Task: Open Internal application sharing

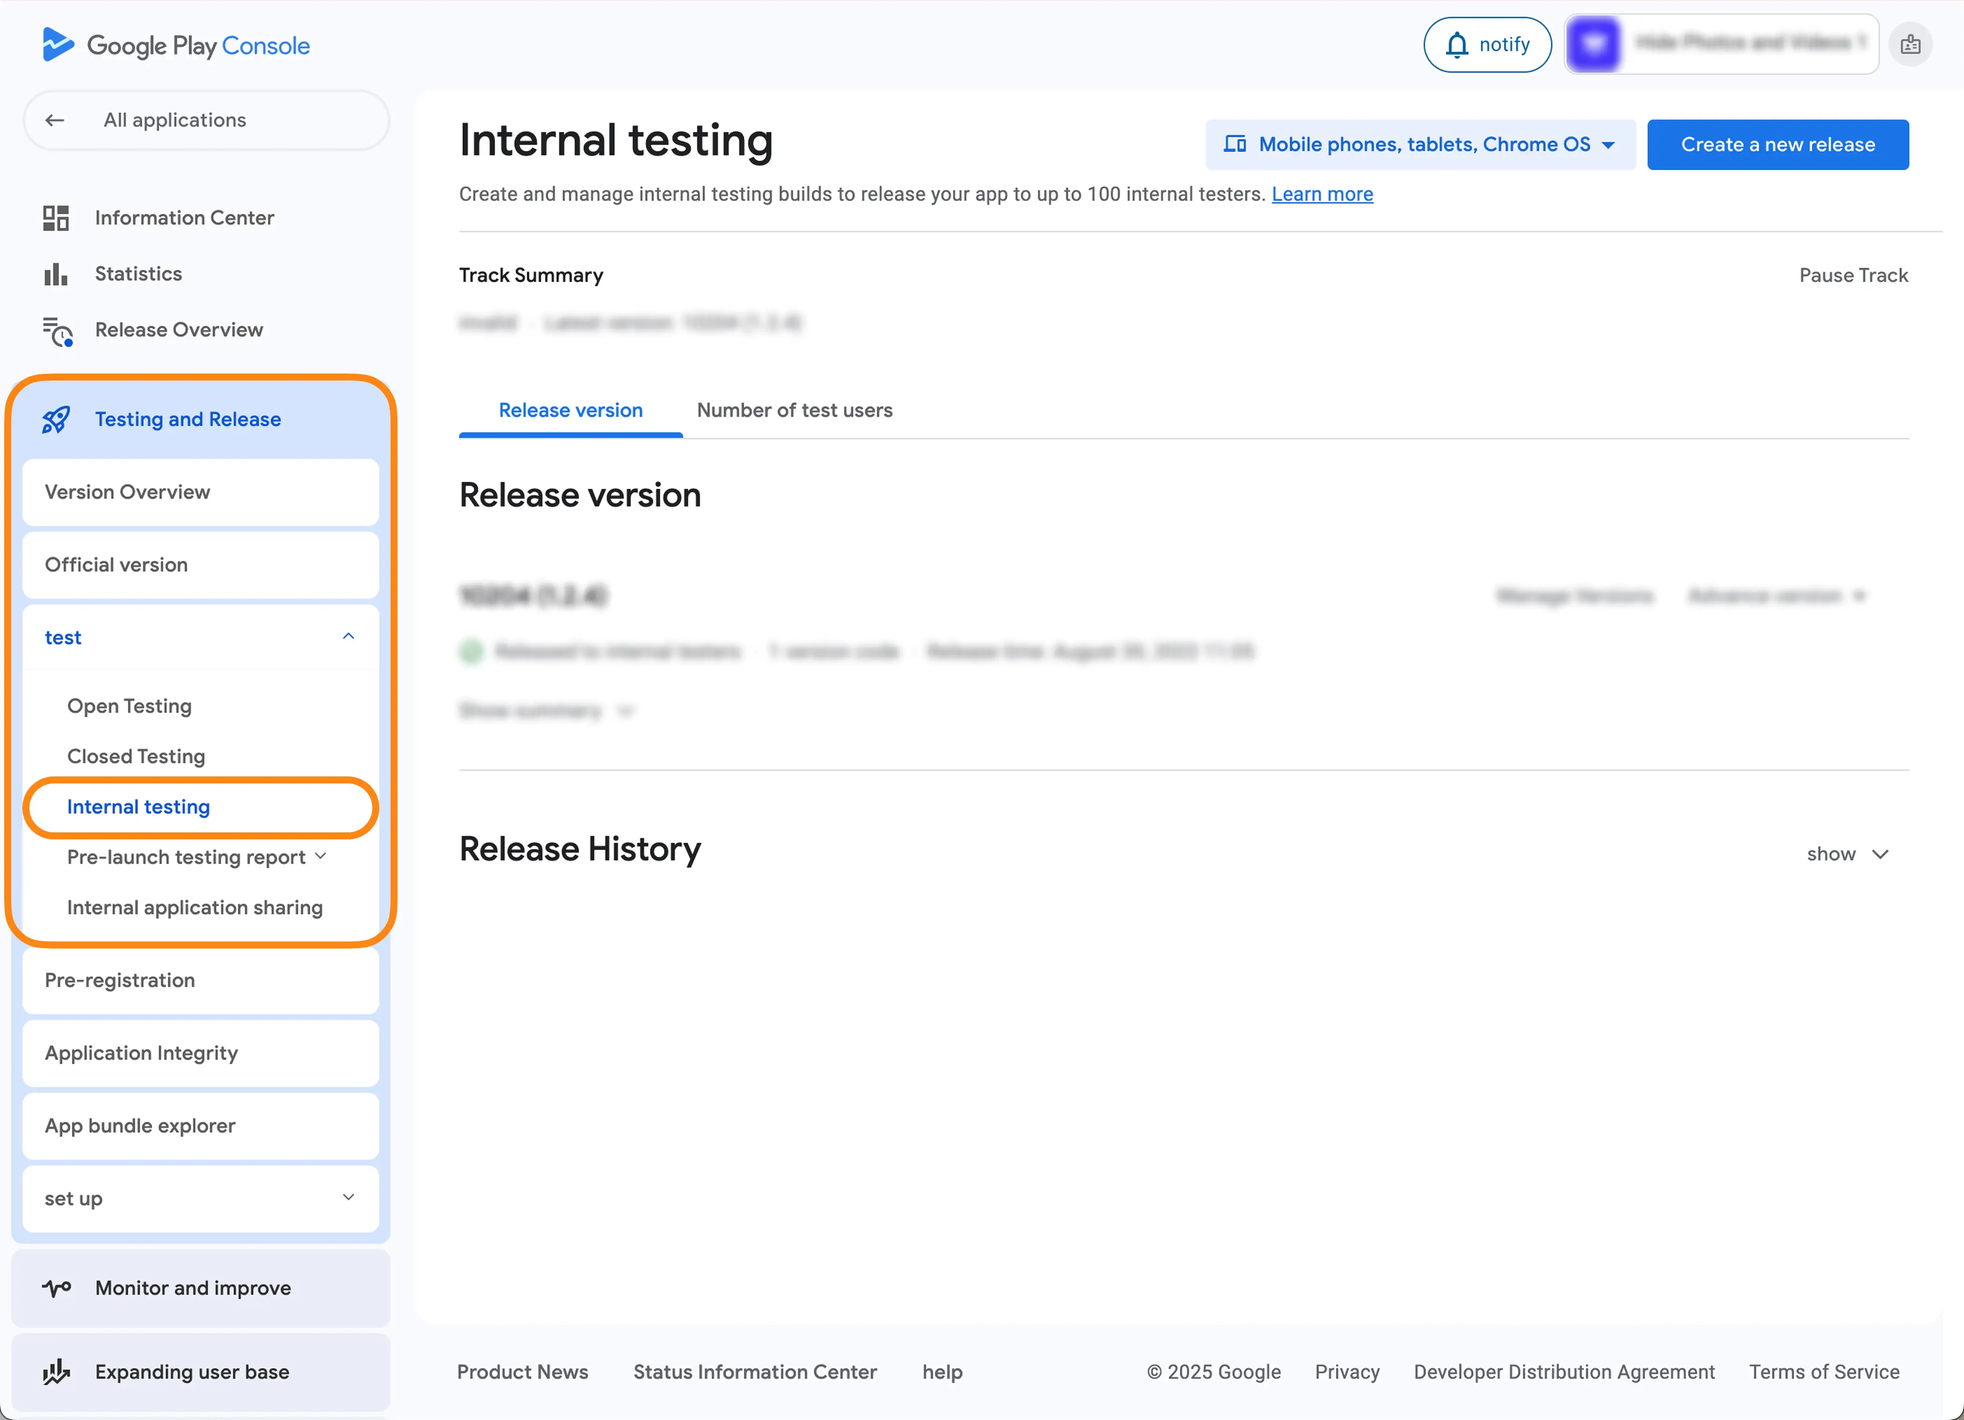Action: click(x=195, y=907)
